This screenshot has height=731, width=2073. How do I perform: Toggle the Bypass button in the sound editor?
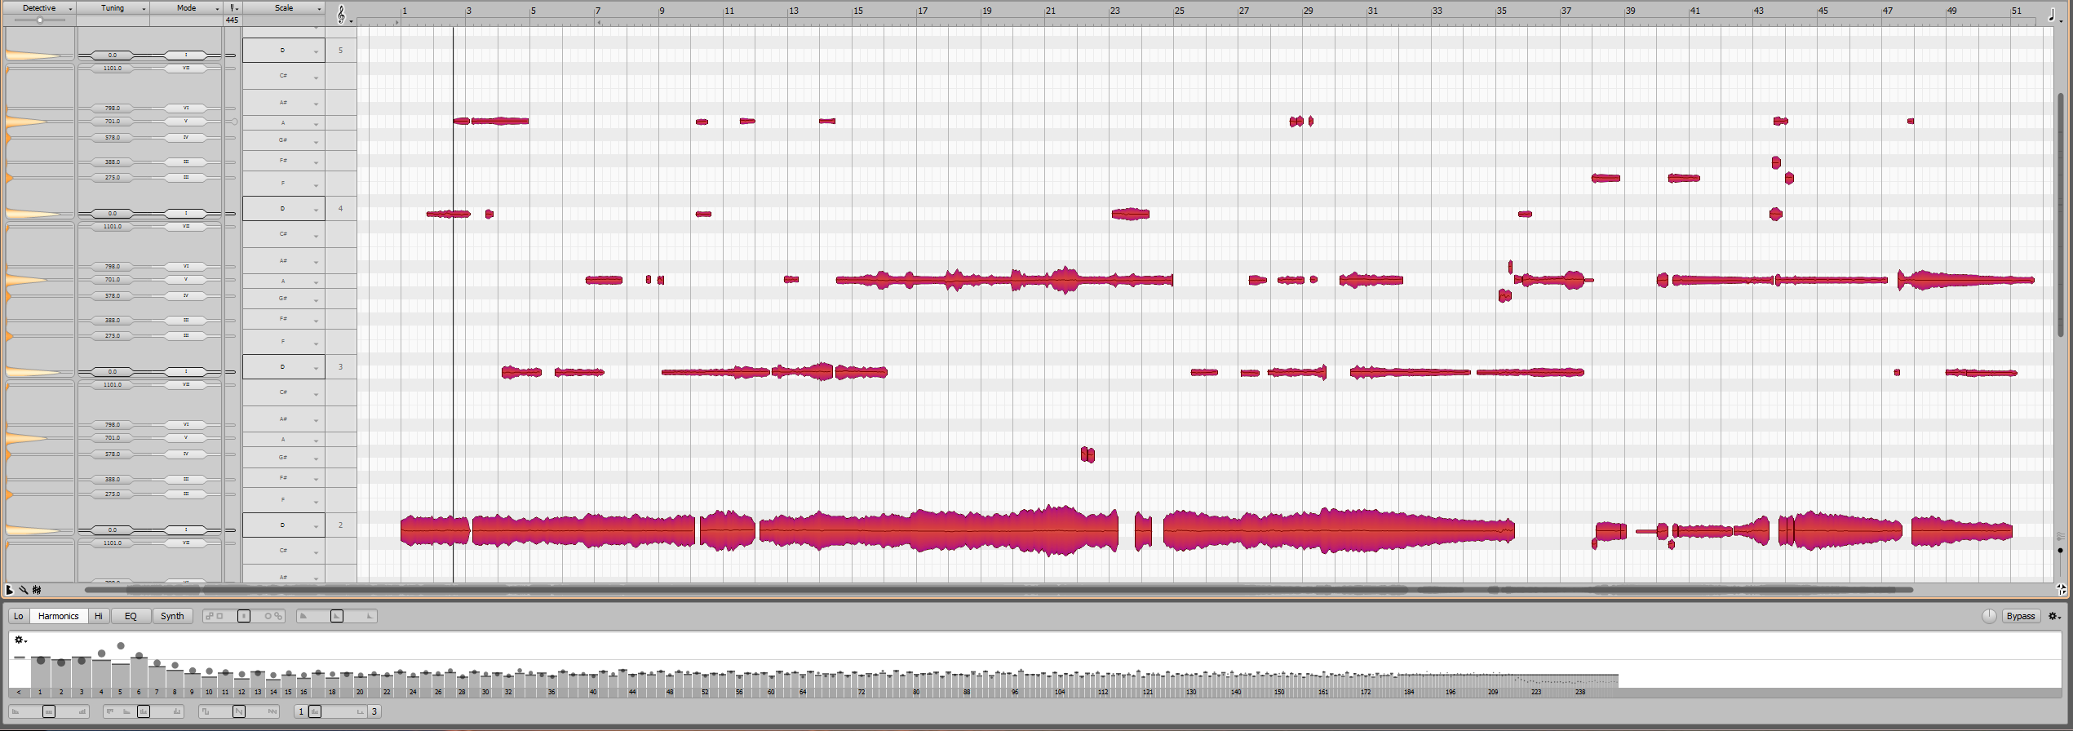(2020, 616)
